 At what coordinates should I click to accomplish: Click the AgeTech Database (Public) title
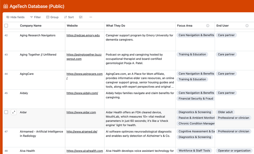coord(37,6)
